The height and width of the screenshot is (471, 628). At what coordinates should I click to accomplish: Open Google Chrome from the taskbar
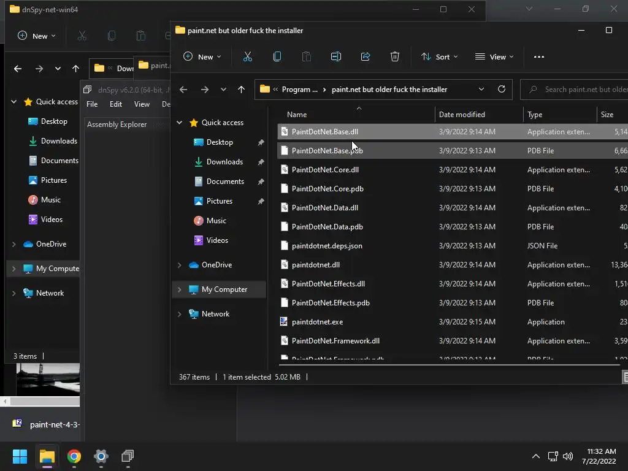pyautogui.click(x=74, y=456)
